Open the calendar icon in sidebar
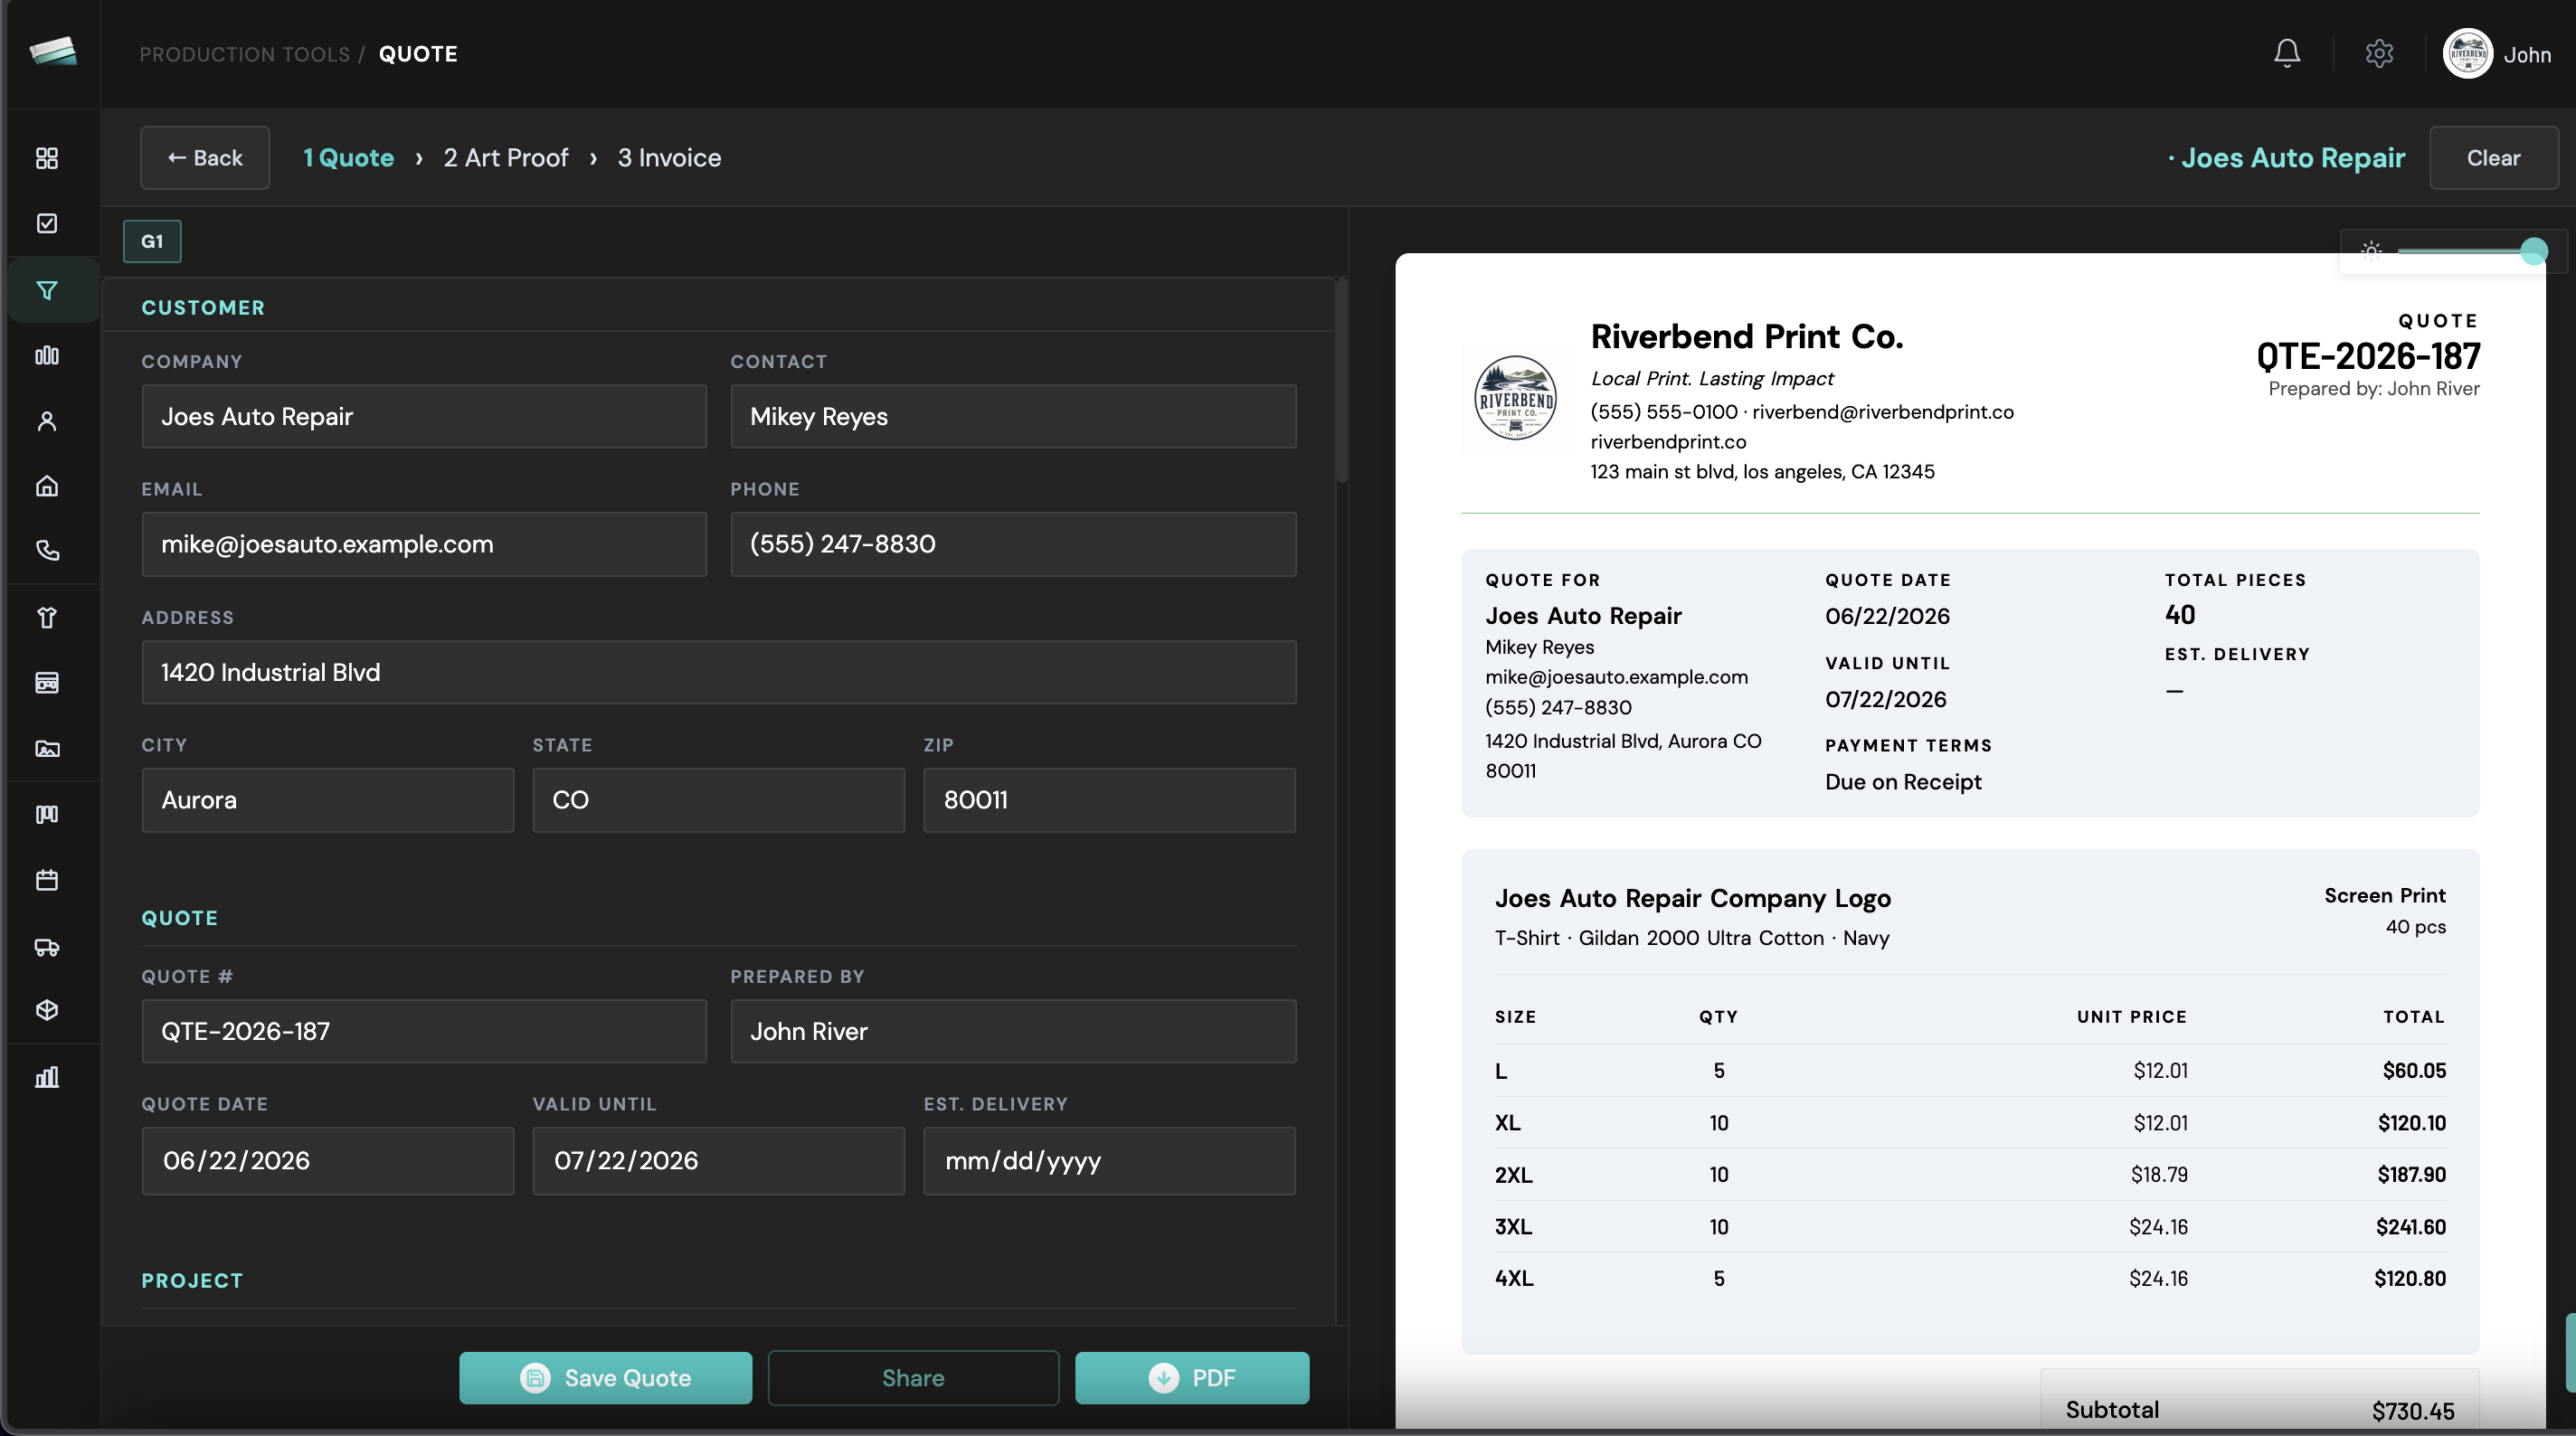The image size is (2576, 1436). coord(47,880)
